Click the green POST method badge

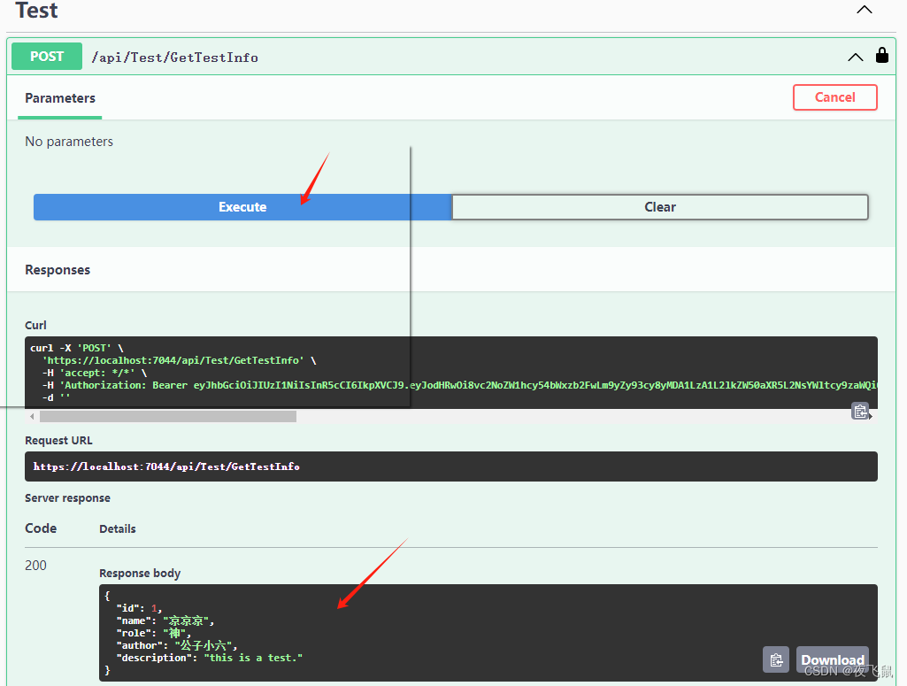[47, 57]
